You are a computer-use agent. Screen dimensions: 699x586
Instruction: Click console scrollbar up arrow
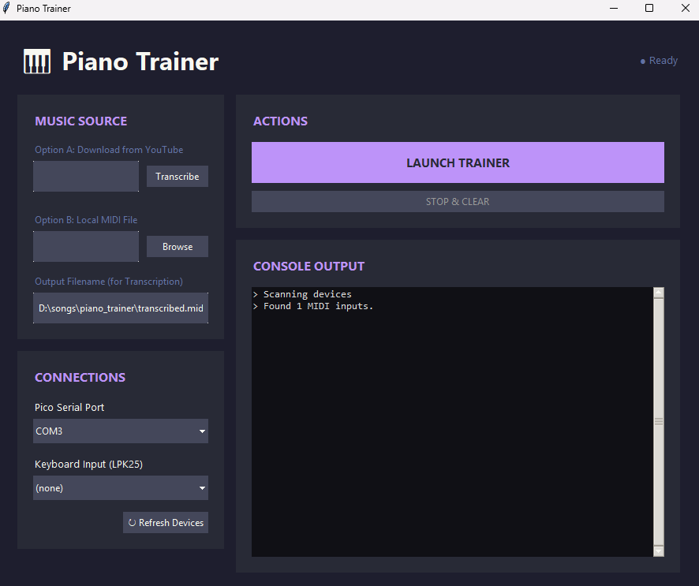pyautogui.click(x=659, y=293)
